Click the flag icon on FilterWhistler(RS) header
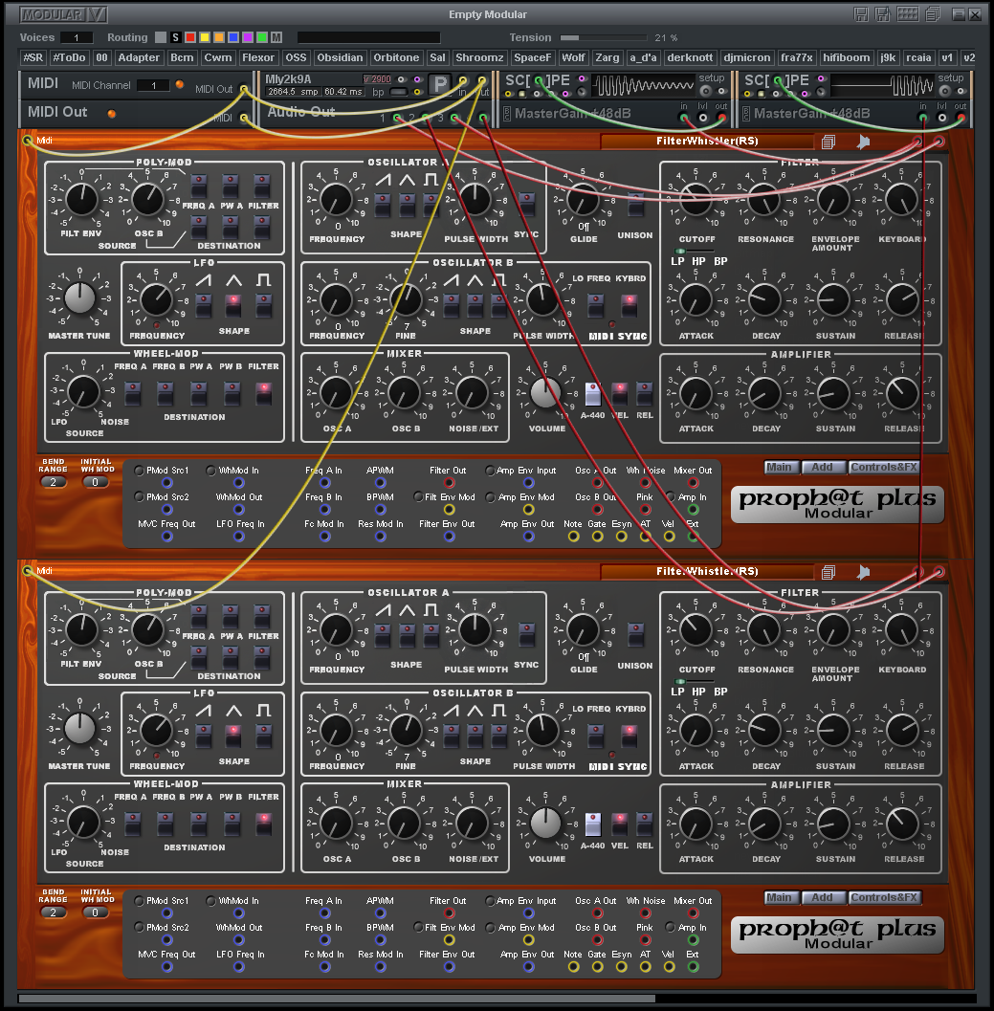This screenshot has height=1011, width=994. point(864,141)
